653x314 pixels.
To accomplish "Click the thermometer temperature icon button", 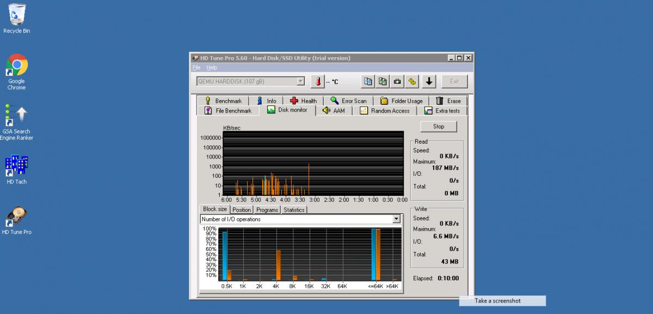I will point(317,82).
